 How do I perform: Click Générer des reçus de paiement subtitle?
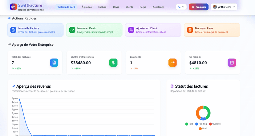click(x=211, y=32)
